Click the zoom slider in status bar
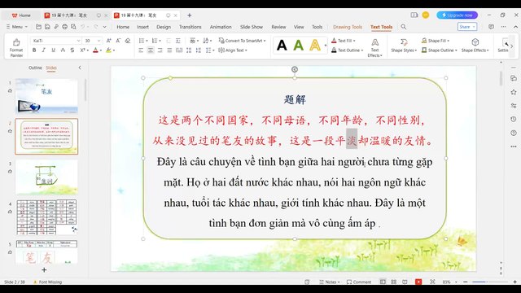 (490, 282)
